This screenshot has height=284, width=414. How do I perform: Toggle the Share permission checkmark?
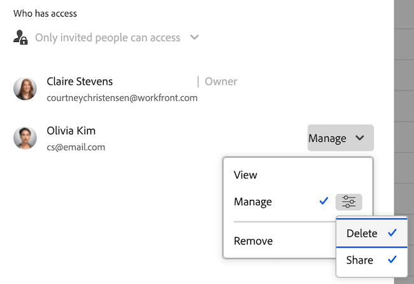click(x=392, y=260)
